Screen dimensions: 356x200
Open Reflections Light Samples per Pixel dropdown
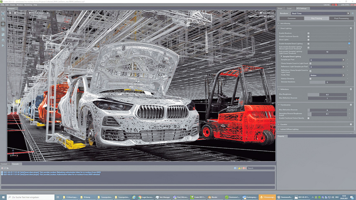pyautogui.click(x=327, y=67)
